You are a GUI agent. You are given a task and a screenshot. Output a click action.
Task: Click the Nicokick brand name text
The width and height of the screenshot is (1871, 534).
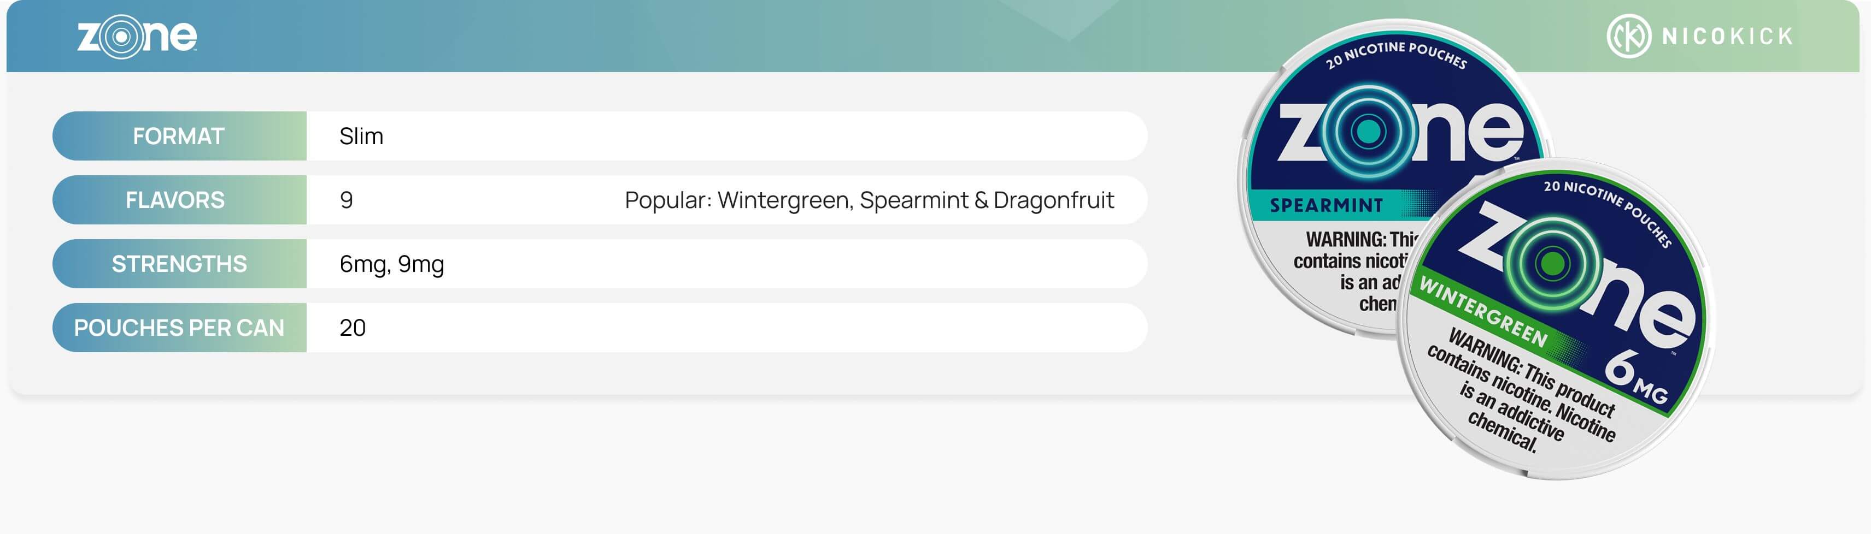tap(1727, 36)
